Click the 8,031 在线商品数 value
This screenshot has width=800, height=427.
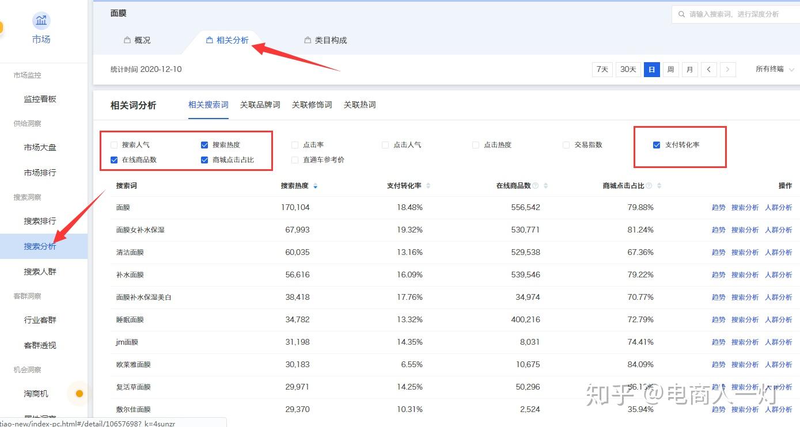pyautogui.click(x=530, y=342)
